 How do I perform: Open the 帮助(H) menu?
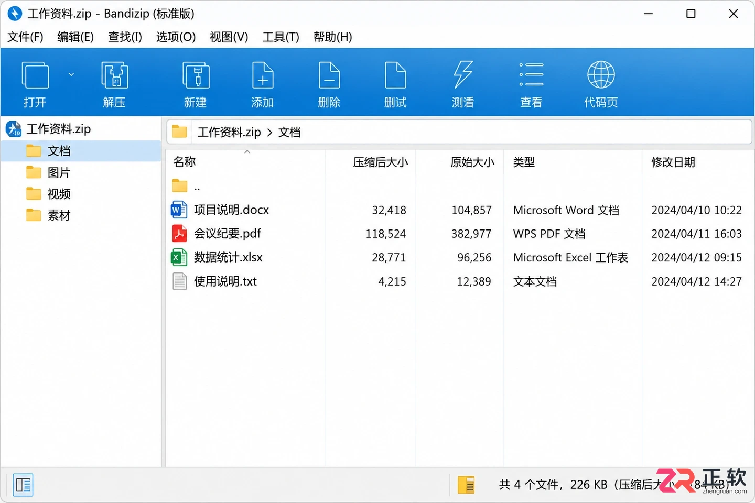(x=332, y=37)
